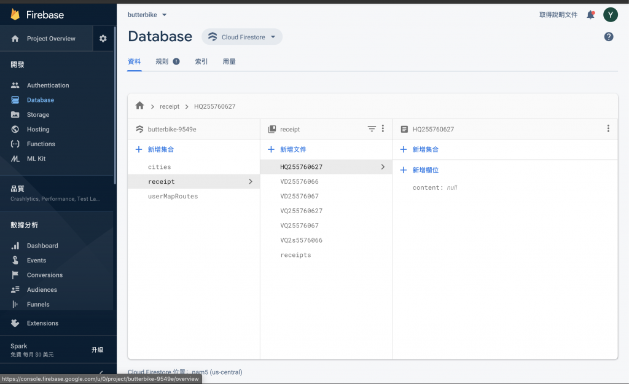Expand the 品質 sidebar section
This screenshot has width=629, height=384.
57,193
